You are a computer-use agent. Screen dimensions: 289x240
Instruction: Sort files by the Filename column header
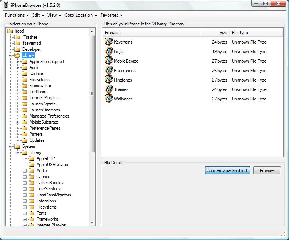pyautogui.click(x=152, y=33)
